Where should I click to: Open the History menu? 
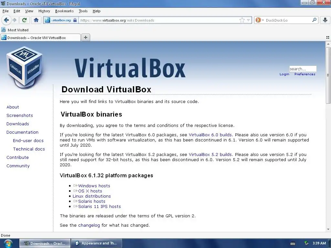tap(44, 11)
